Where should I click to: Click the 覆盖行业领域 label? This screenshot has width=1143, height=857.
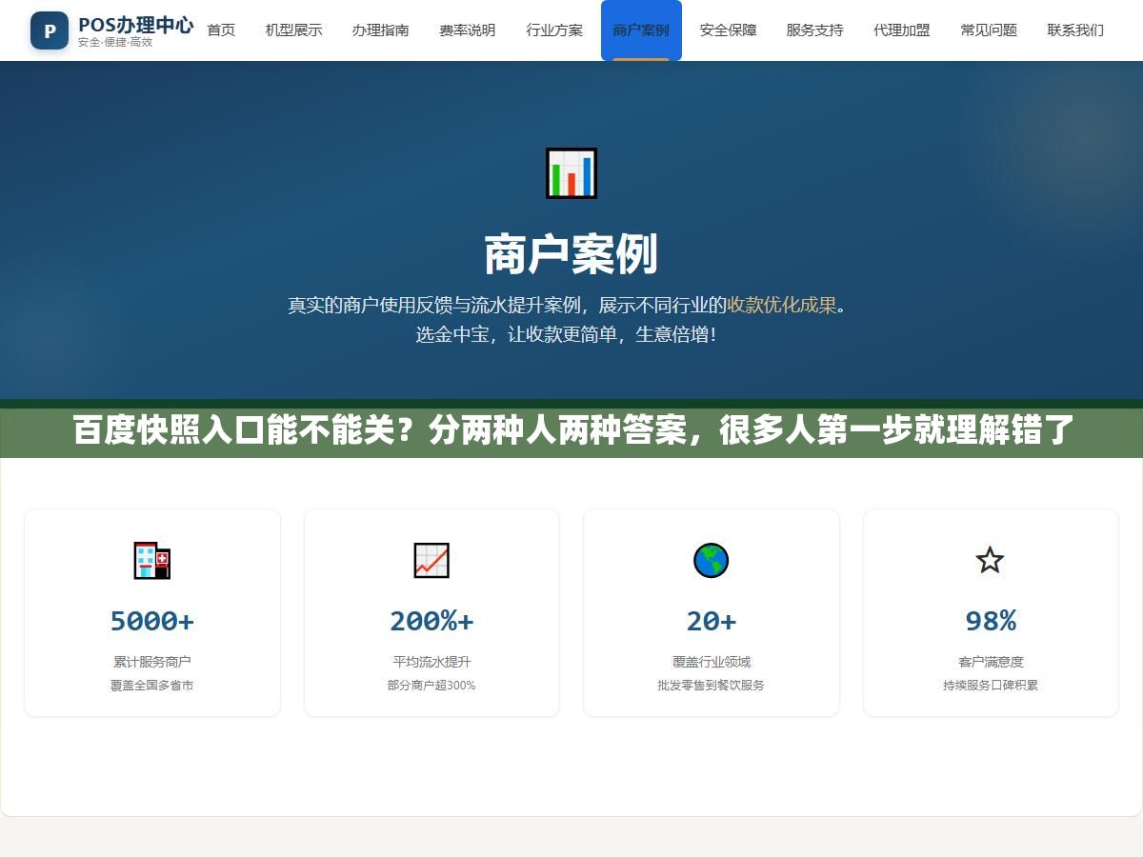pos(711,662)
